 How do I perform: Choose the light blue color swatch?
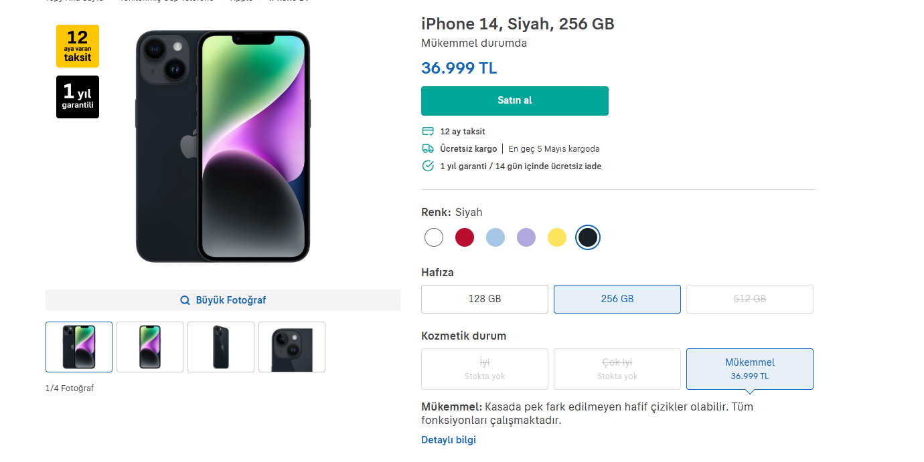[x=495, y=237]
